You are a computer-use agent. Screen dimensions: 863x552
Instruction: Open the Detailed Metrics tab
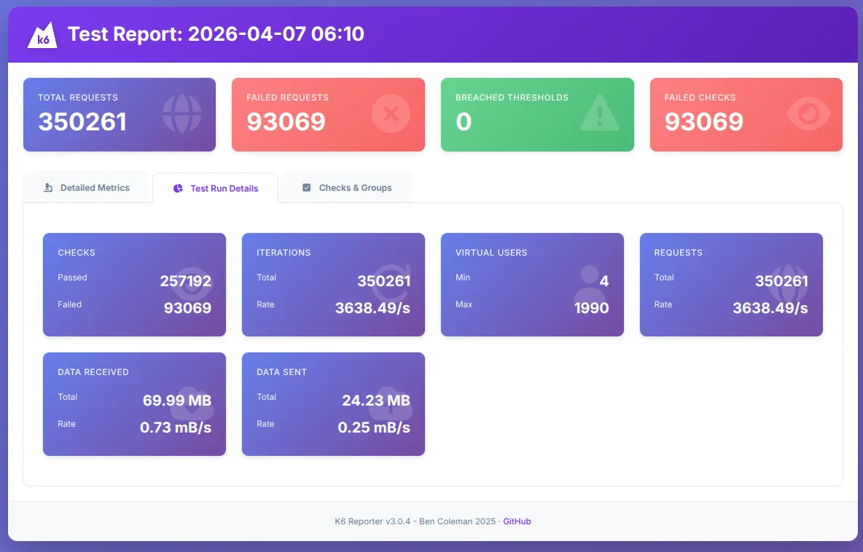tap(87, 188)
